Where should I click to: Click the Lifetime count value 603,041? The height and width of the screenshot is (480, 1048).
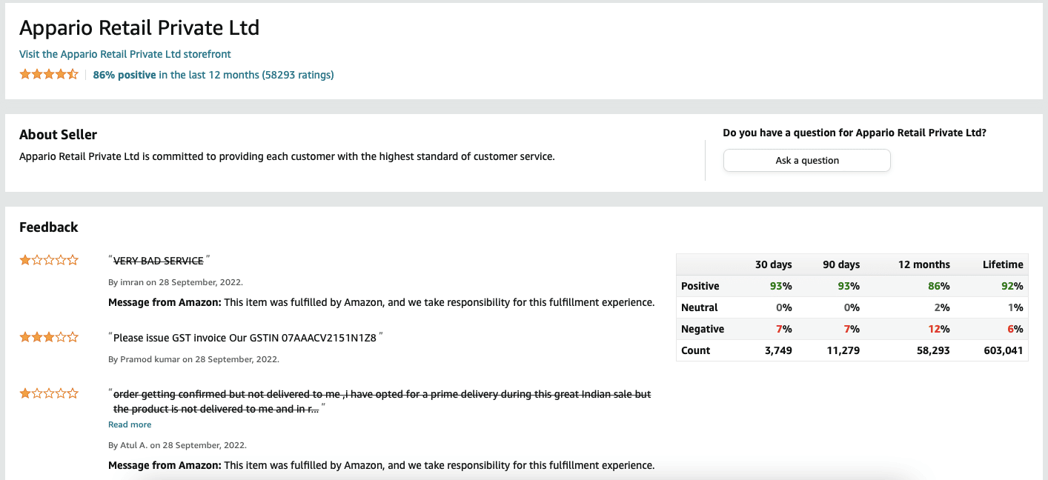click(1002, 350)
